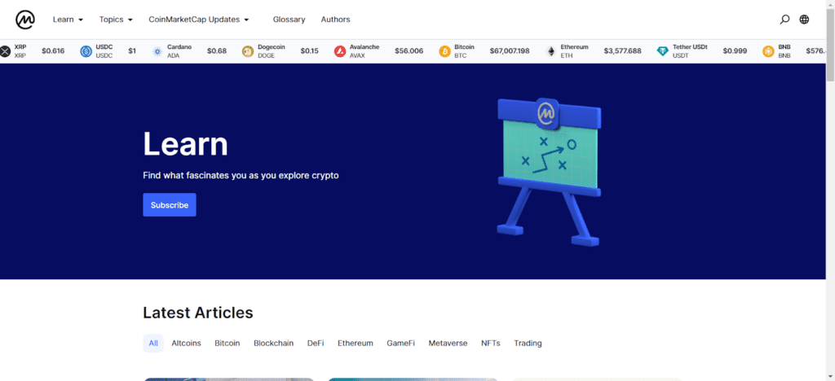Select the GameFi filter tab
The image size is (835, 381).
tap(401, 344)
